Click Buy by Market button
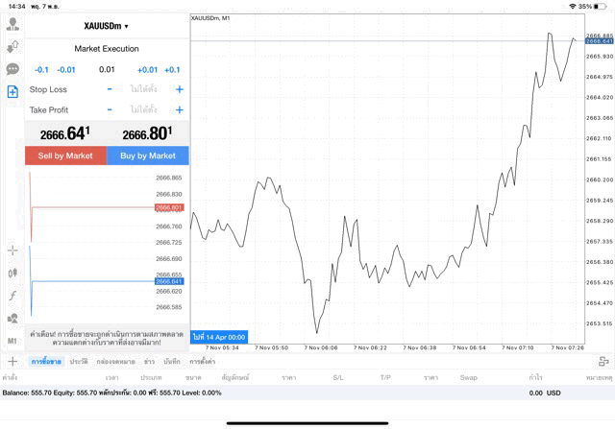The height and width of the screenshot is (429, 615). (148, 155)
